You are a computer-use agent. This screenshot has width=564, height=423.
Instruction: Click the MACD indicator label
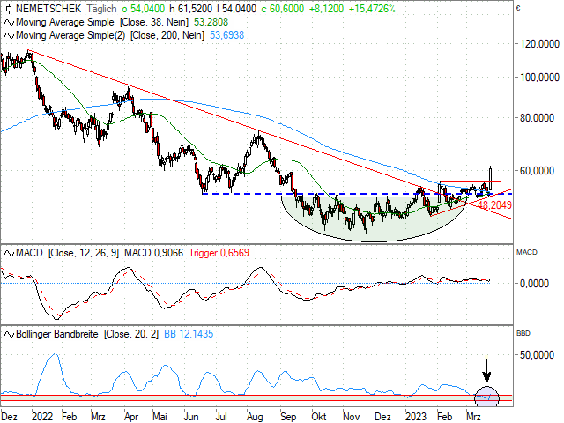(29, 253)
